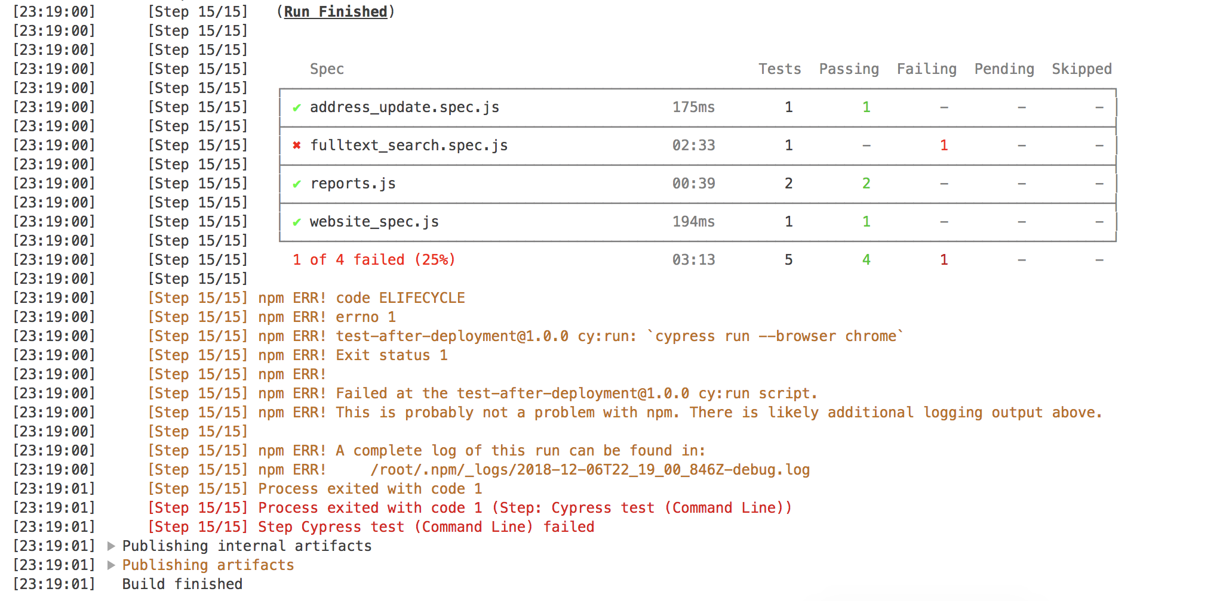Image resolution: width=1229 pixels, height=601 pixels.
Task: Expand the Publishing internal artifacts section
Action: [111, 546]
